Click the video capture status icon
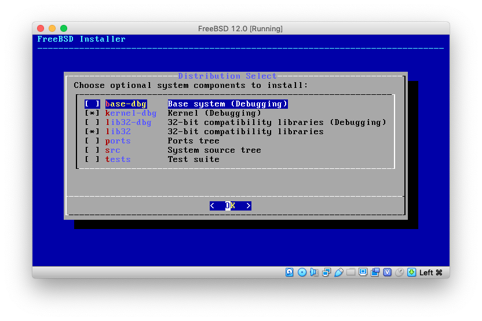The image size is (482, 321). click(375, 272)
